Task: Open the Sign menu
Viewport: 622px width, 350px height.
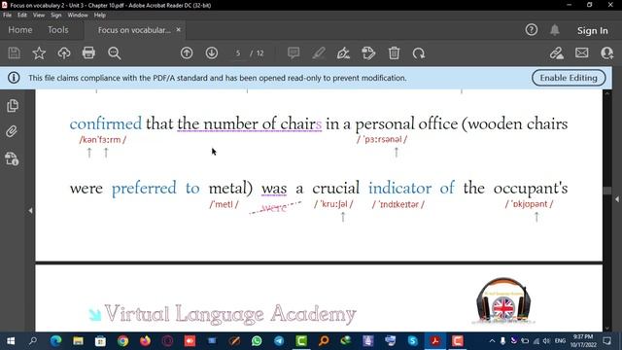Action: 56,16
